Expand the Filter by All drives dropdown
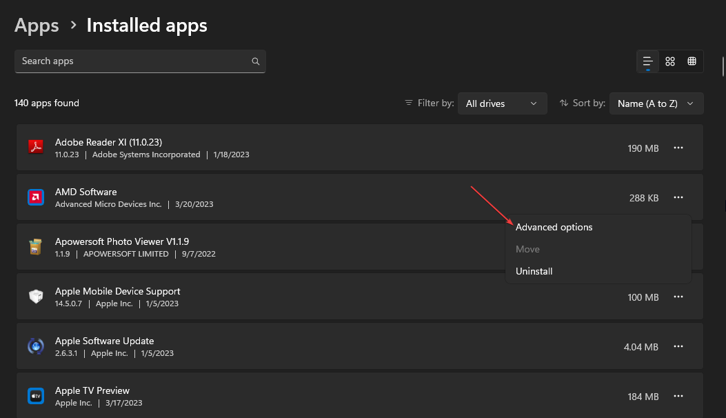The image size is (726, 418). [x=502, y=103]
